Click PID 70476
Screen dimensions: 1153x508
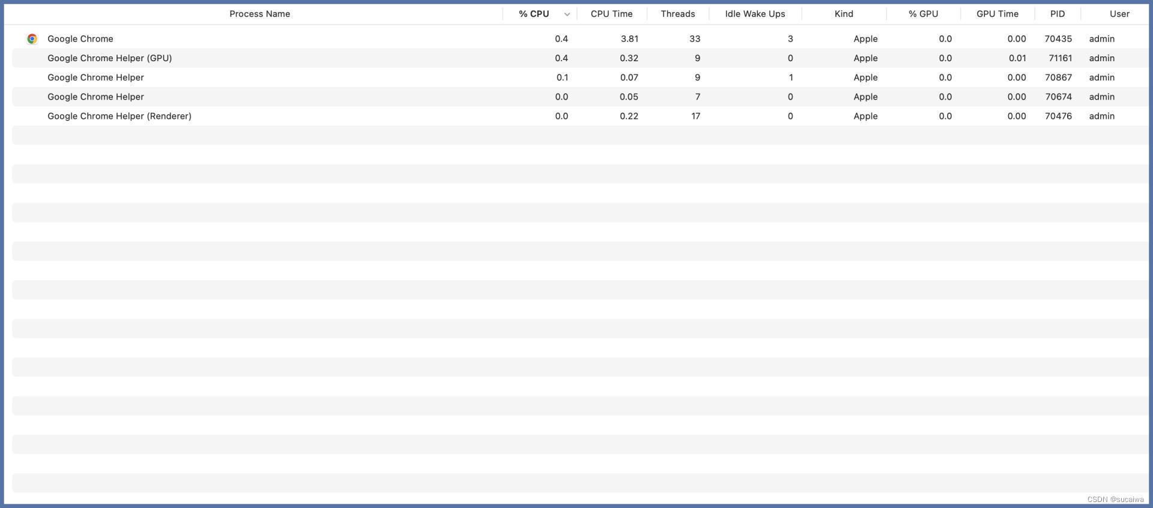(1058, 116)
